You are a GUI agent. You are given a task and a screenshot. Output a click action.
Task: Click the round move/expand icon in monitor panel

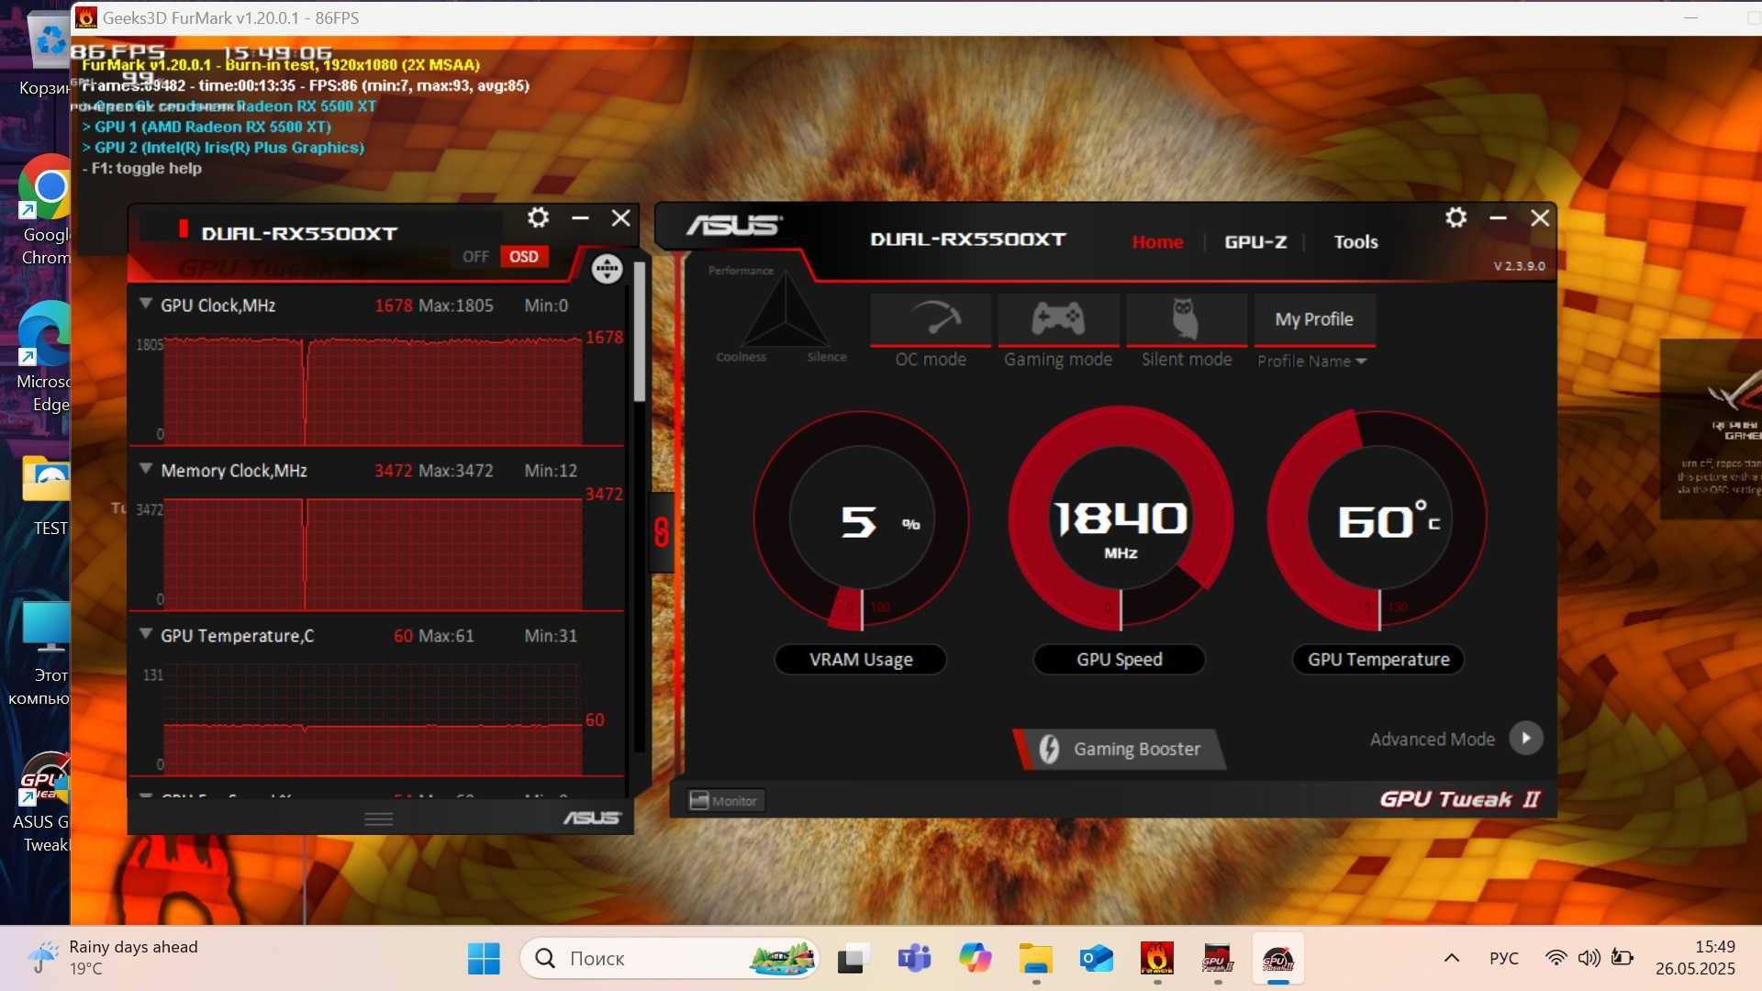tap(607, 269)
